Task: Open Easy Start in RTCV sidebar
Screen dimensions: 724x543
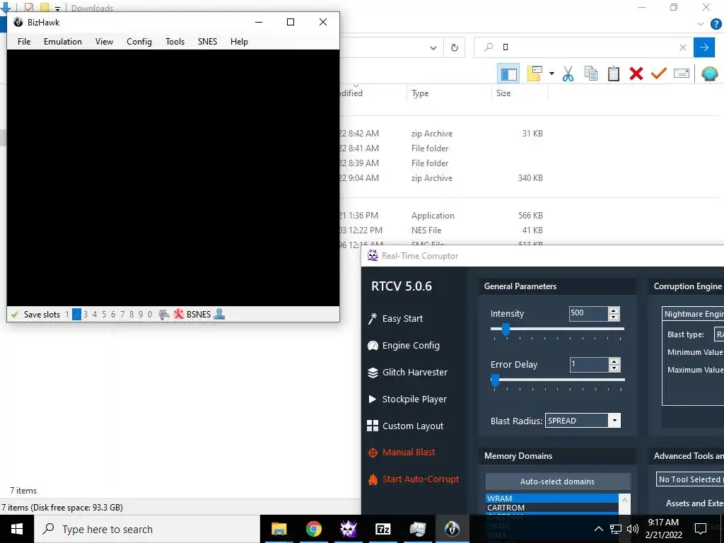Action: pos(396,319)
